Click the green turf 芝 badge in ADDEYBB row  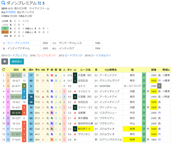pos(144,86)
